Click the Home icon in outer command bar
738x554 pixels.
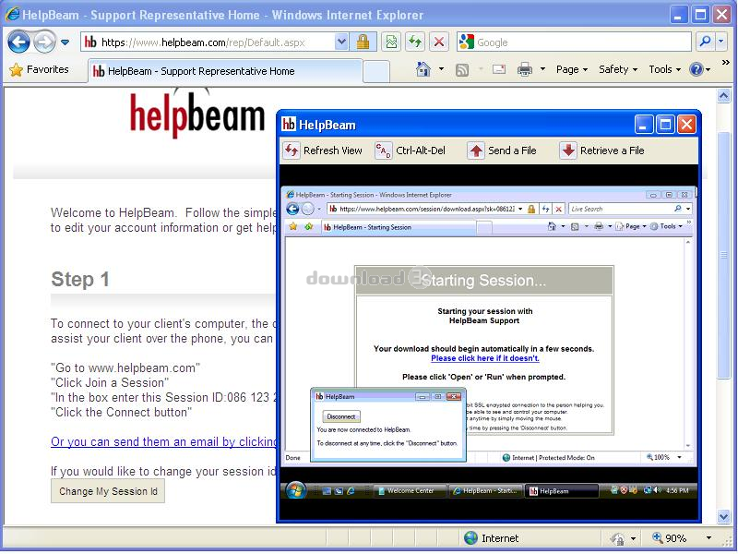coord(423,70)
